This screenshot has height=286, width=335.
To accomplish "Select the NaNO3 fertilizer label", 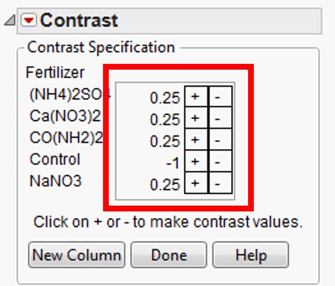I will (x=56, y=181).
